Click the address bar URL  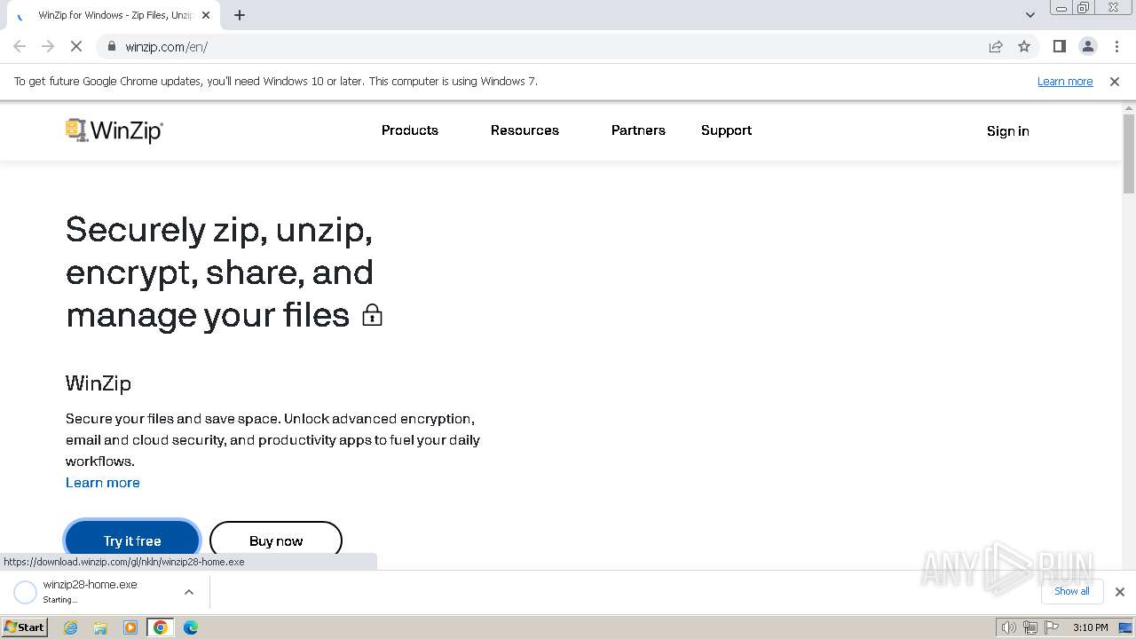tap(167, 47)
